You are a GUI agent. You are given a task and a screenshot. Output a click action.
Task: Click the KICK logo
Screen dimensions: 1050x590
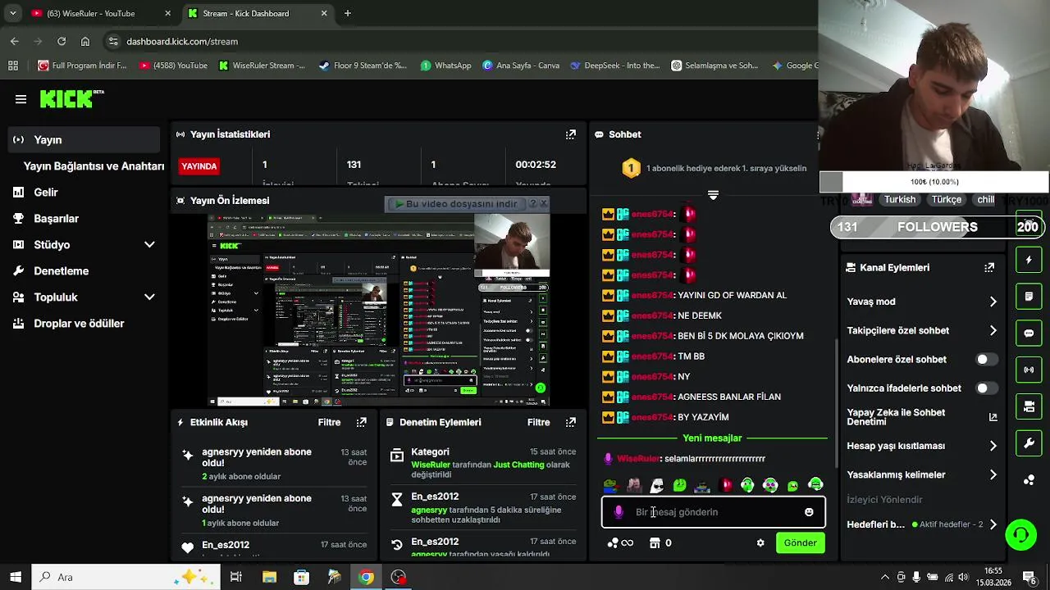72,98
